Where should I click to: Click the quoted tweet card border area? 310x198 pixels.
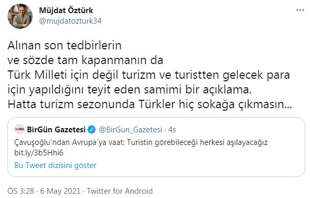coord(156,147)
